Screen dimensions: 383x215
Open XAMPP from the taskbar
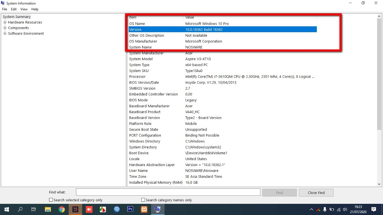point(144,209)
